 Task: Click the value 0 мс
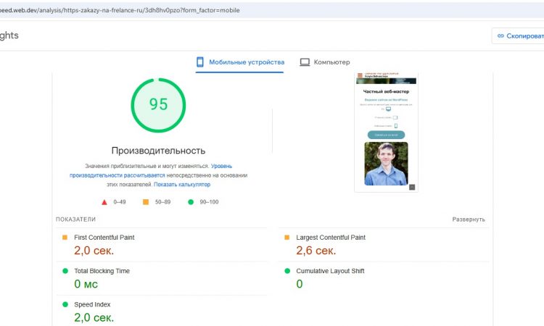86,284
